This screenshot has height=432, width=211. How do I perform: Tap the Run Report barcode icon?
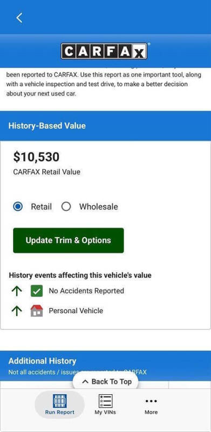click(60, 401)
